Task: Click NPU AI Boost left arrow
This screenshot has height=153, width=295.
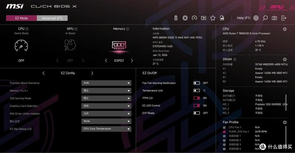Action: point(57,60)
